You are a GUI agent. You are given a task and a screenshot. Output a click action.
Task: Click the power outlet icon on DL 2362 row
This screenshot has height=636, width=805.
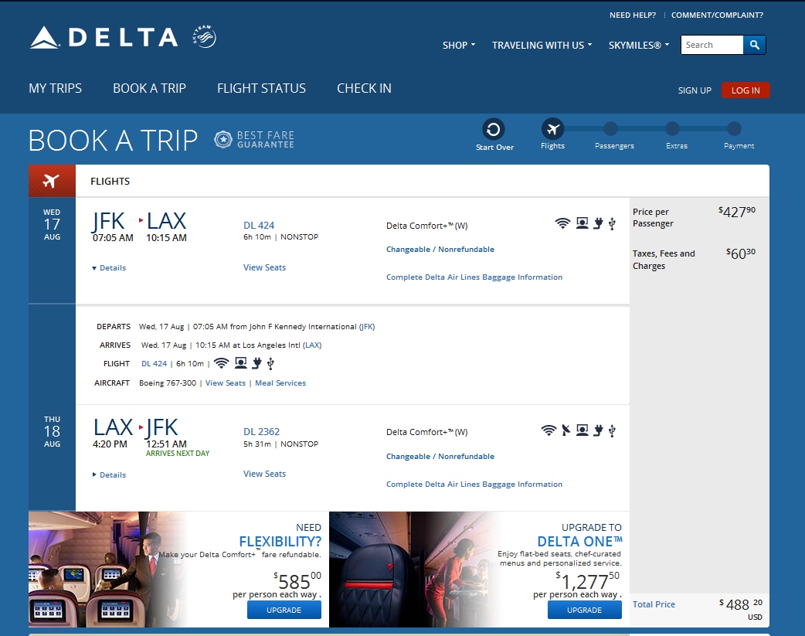[598, 430]
